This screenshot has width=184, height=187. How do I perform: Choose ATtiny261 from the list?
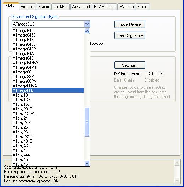pos(48,132)
